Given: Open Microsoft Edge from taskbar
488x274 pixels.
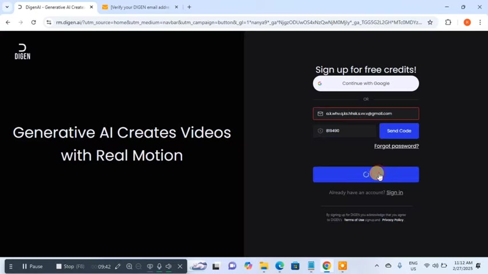Looking at the screenshot, I should (279, 266).
